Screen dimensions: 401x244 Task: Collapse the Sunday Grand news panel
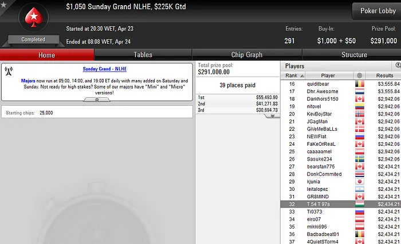coord(97,100)
